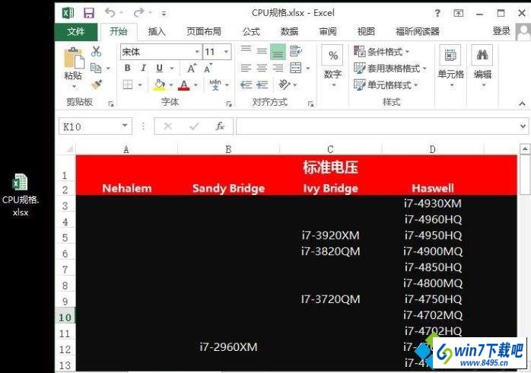Open the font name dropdown 宋体
The width and height of the screenshot is (531, 373).
coord(197,52)
